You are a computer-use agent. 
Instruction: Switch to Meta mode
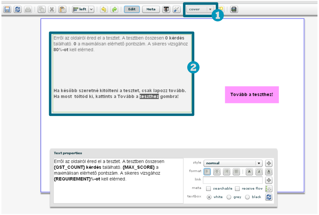pyautogui.click(x=151, y=9)
